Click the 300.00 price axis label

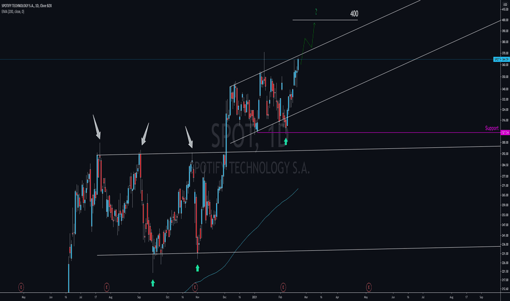[505, 142]
